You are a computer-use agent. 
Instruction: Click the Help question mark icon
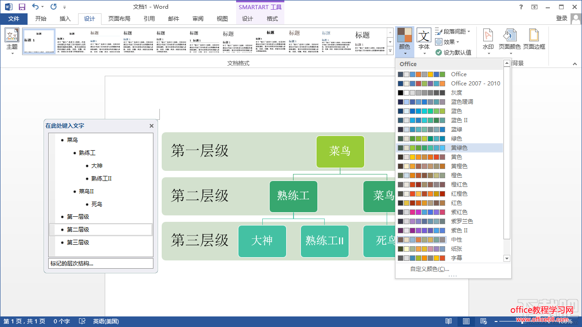click(x=521, y=7)
